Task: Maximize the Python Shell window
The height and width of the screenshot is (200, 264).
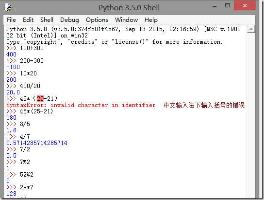Action: (228, 6)
